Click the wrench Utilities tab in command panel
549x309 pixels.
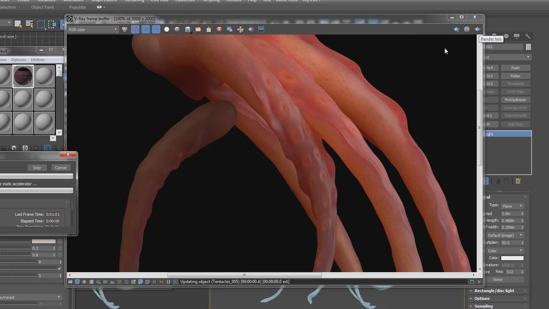pos(528,36)
